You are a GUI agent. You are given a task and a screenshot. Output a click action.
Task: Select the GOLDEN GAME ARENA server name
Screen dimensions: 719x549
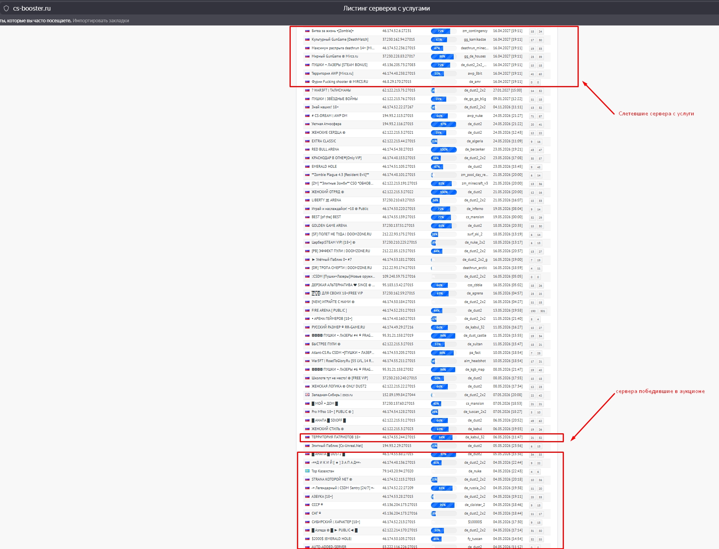click(x=329, y=226)
